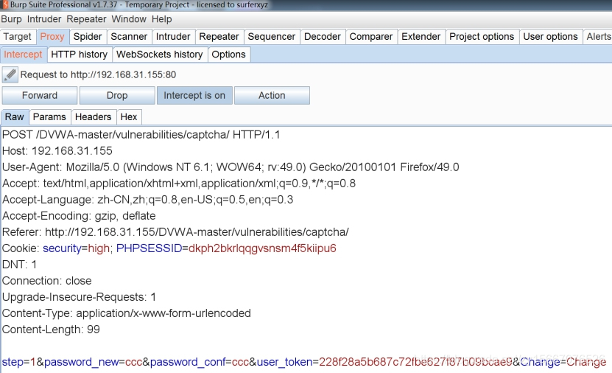The height and width of the screenshot is (373, 612).
Task: Open the Repeater menu in the menu bar
Action: coord(86,19)
